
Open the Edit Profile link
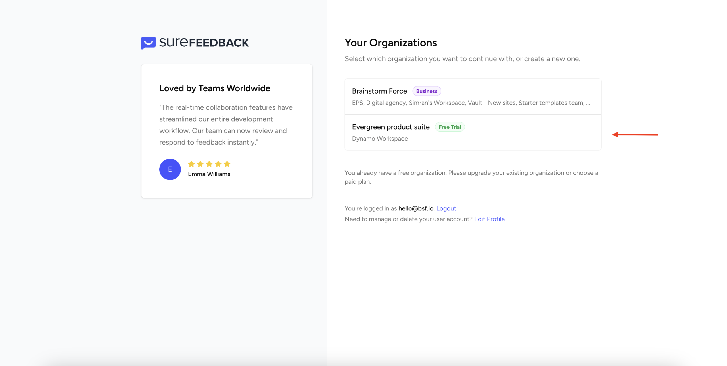(489, 219)
